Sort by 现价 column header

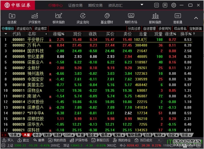(77, 34)
